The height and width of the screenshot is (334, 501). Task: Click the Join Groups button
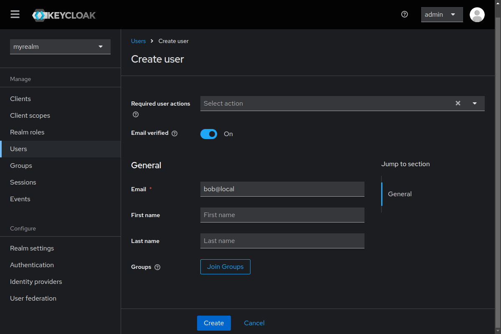tap(225, 267)
